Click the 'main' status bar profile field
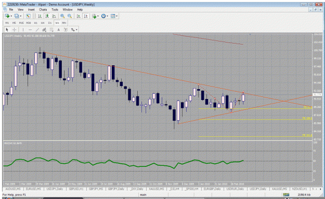The width and height of the screenshot is (325, 199). [143, 195]
